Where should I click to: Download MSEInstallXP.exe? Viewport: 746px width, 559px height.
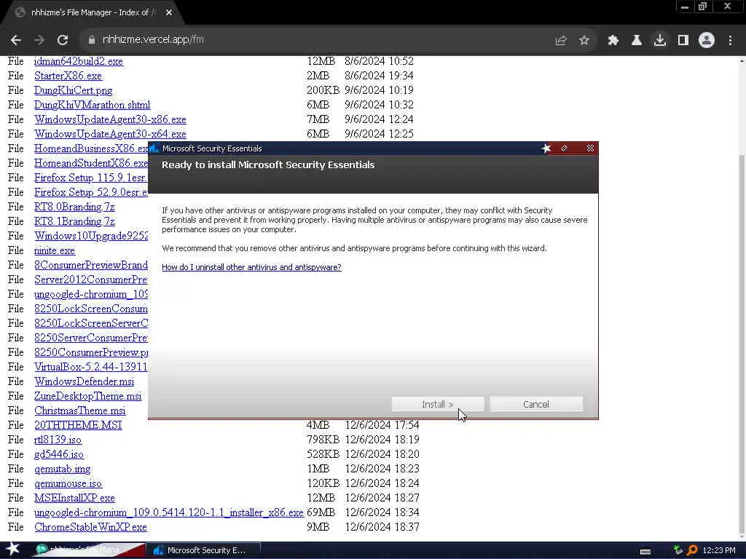(74, 498)
